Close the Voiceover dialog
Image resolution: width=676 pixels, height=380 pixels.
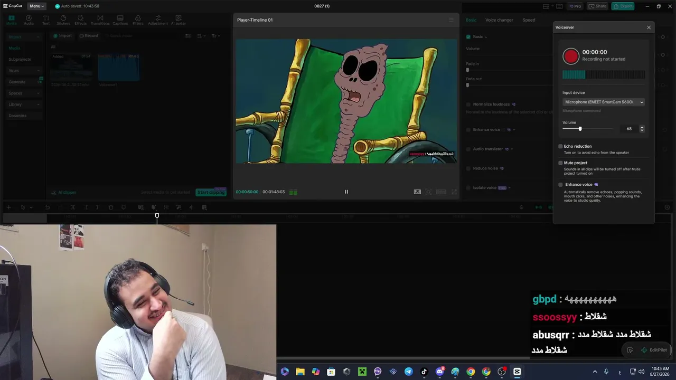649,27
